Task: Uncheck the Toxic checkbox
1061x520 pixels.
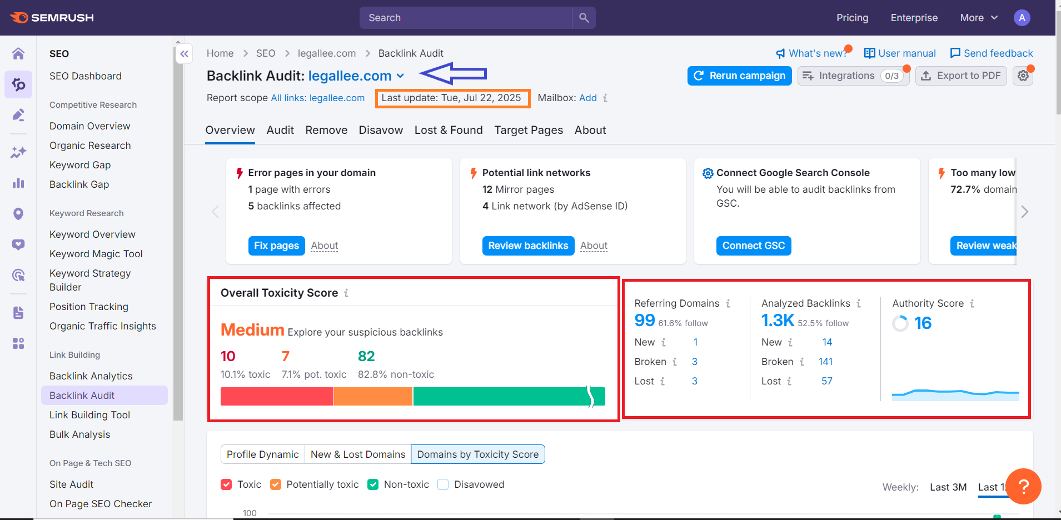Action: pyautogui.click(x=226, y=484)
